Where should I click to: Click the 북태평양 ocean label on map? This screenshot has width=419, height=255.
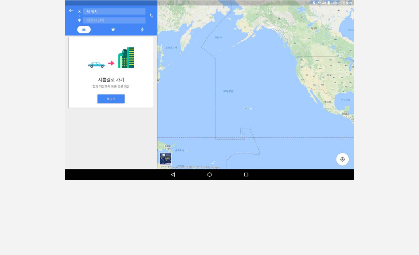click(x=228, y=91)
